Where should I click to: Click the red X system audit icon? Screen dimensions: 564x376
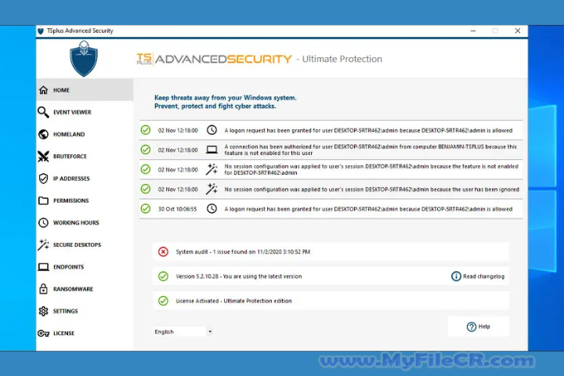[163, 251]
